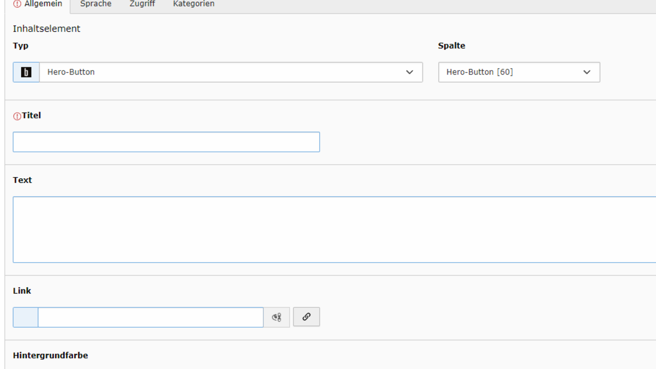Open the Typ dropdown showing Hero-Button

[231, 72]
